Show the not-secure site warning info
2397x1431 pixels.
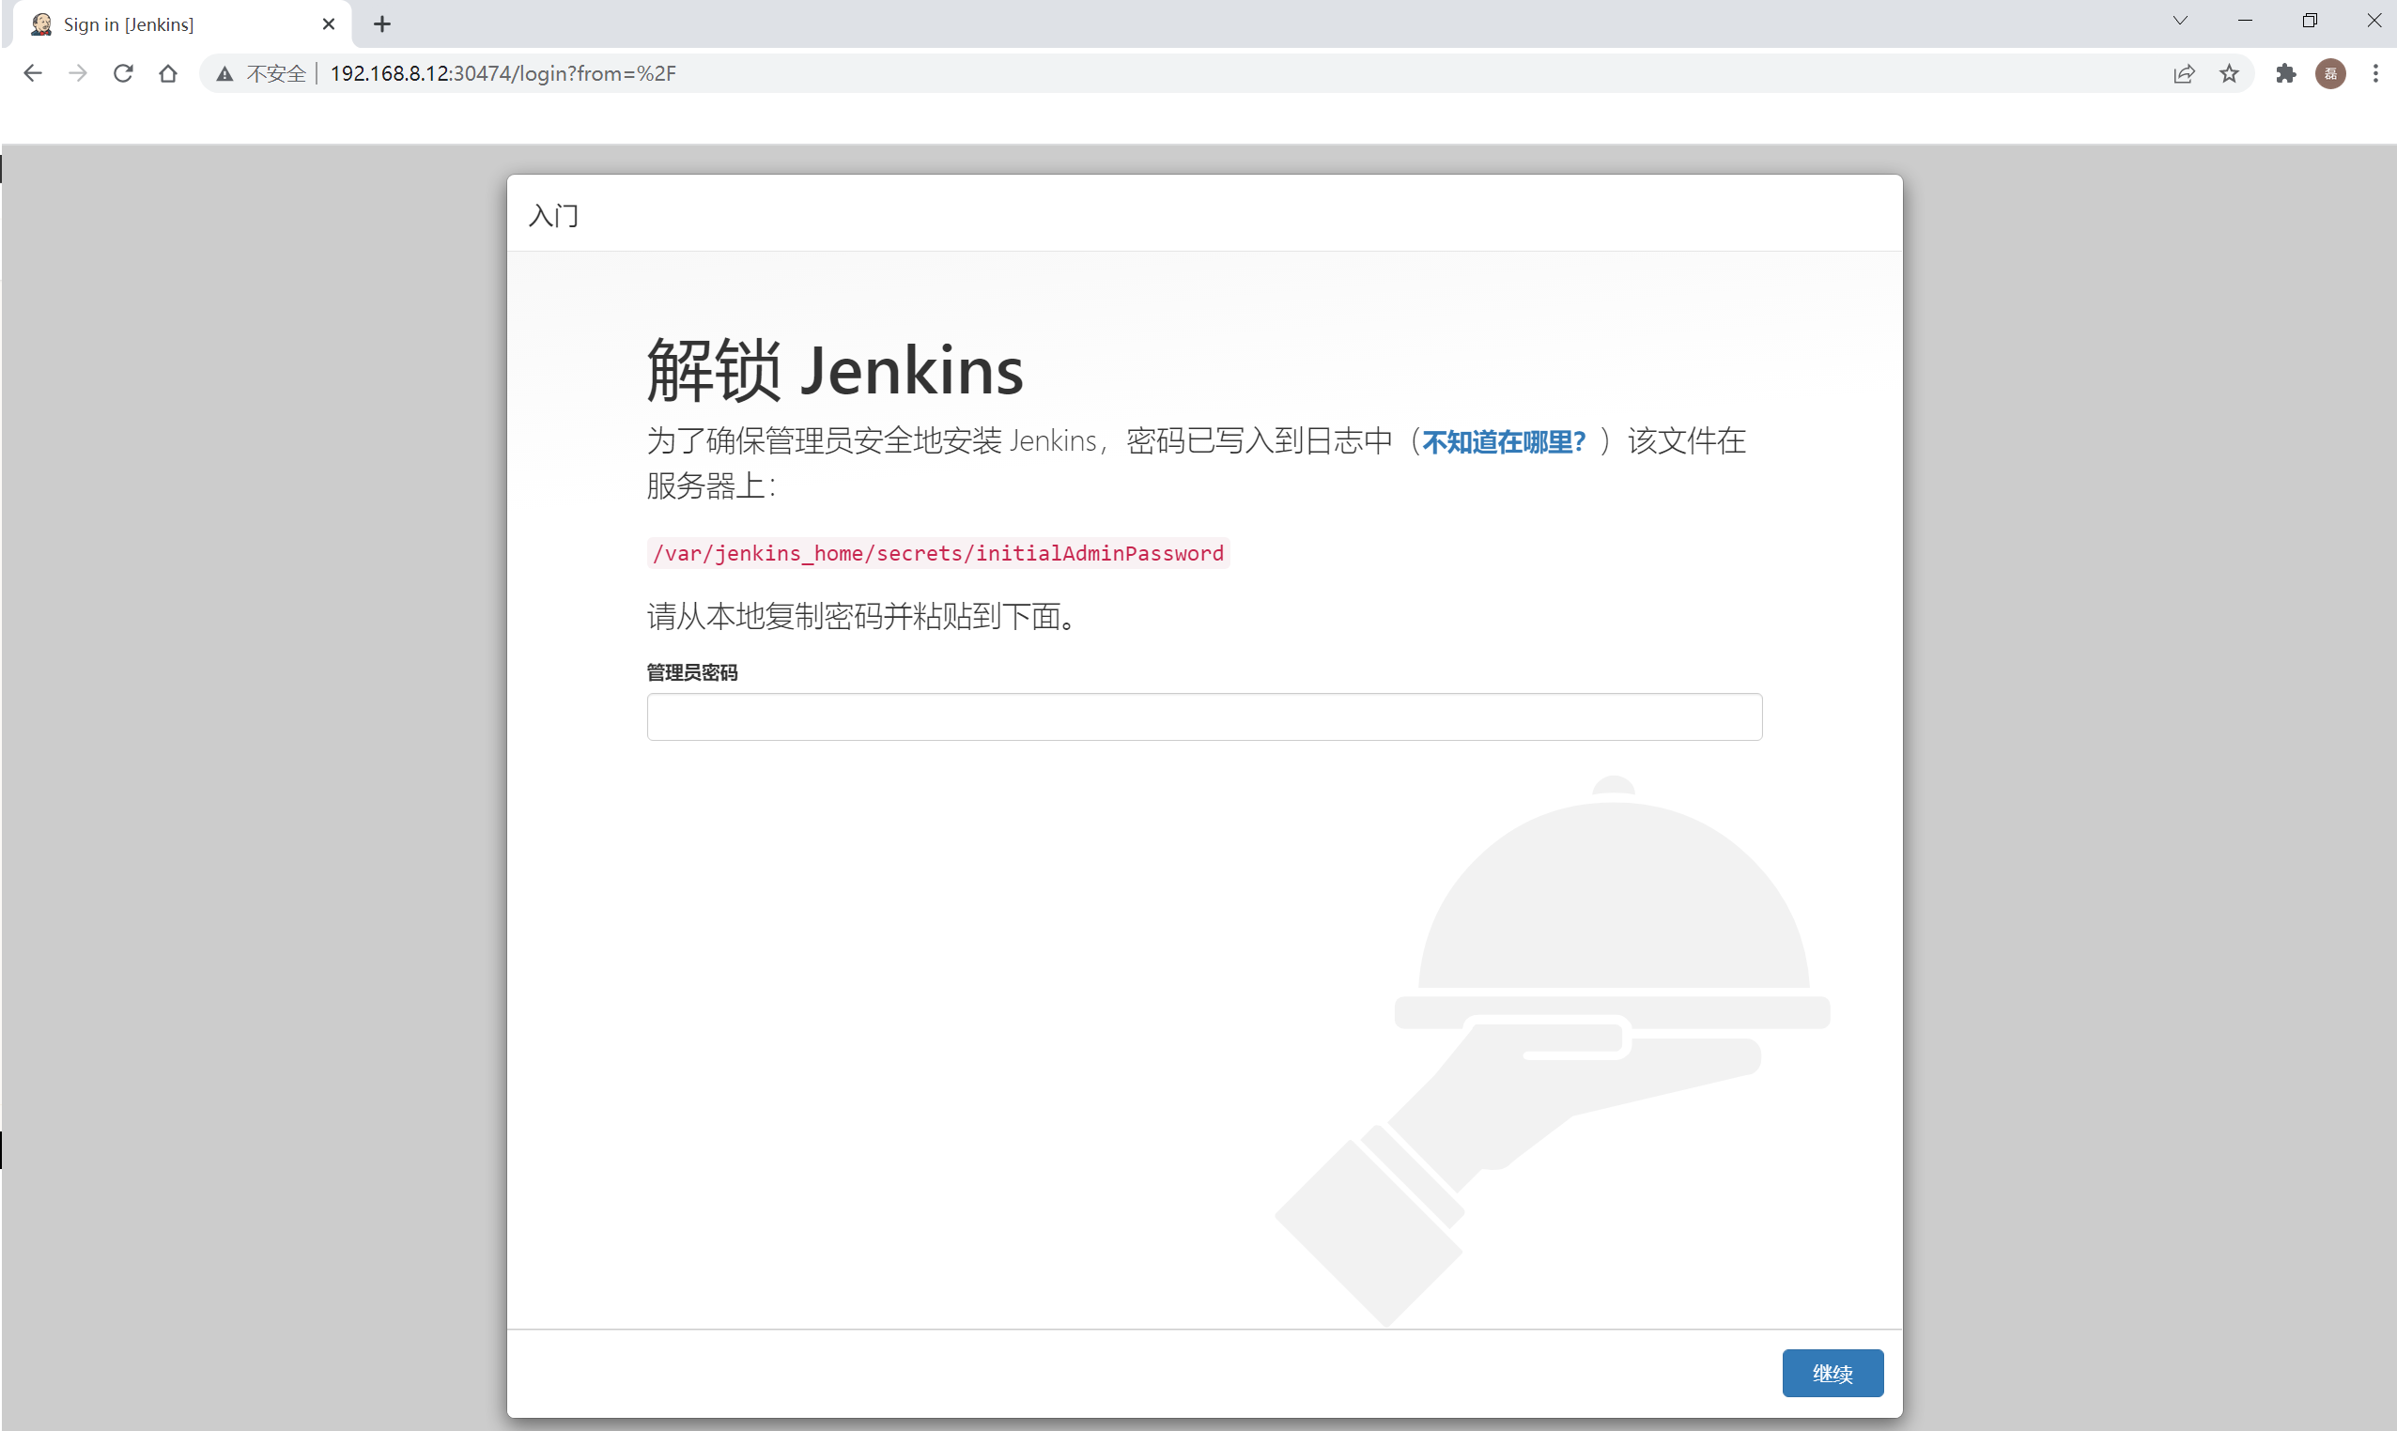point(261,73)
